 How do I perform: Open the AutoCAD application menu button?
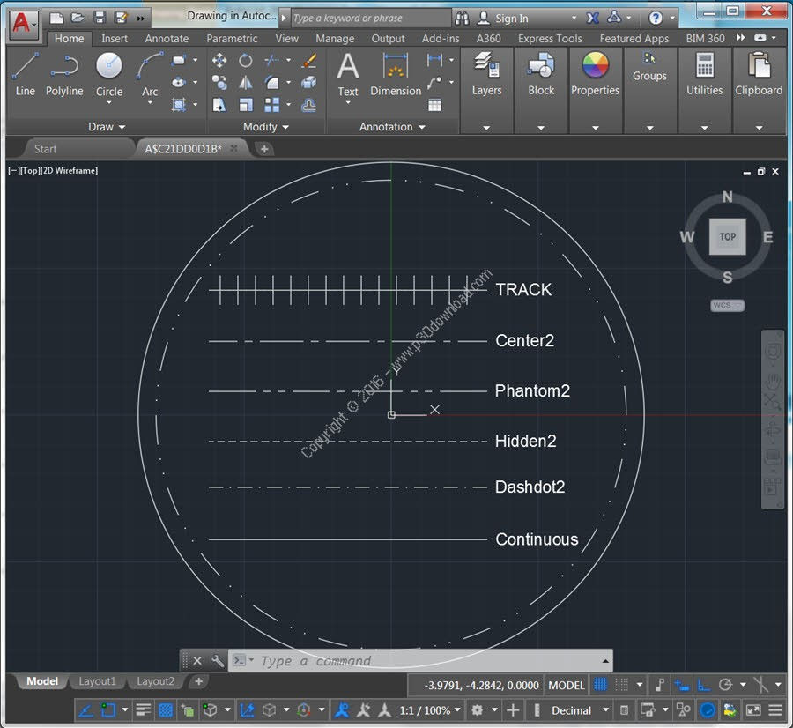click(23, 23)
